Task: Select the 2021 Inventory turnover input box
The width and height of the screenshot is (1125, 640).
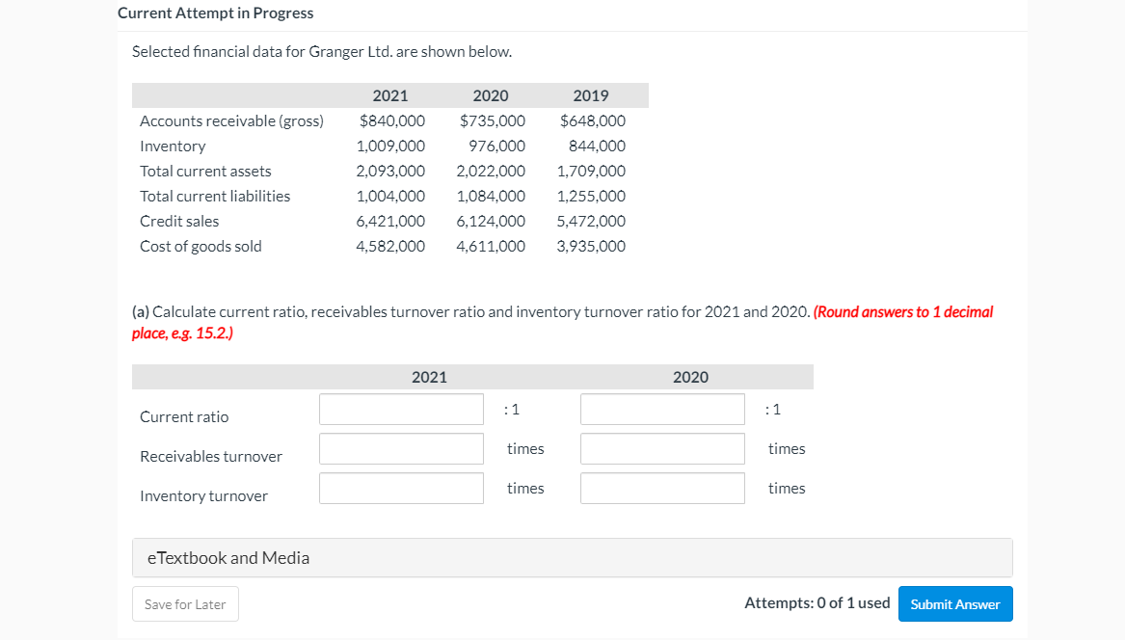Action: click(401, 488)
